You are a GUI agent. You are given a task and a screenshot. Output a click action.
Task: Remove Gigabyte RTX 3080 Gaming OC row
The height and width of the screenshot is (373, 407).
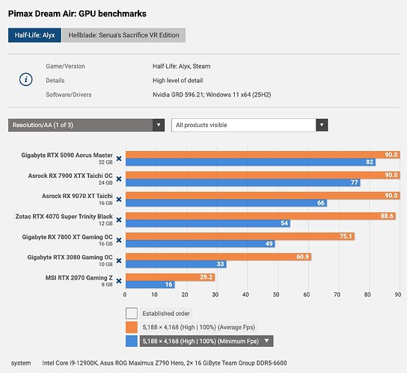(119, 260)
